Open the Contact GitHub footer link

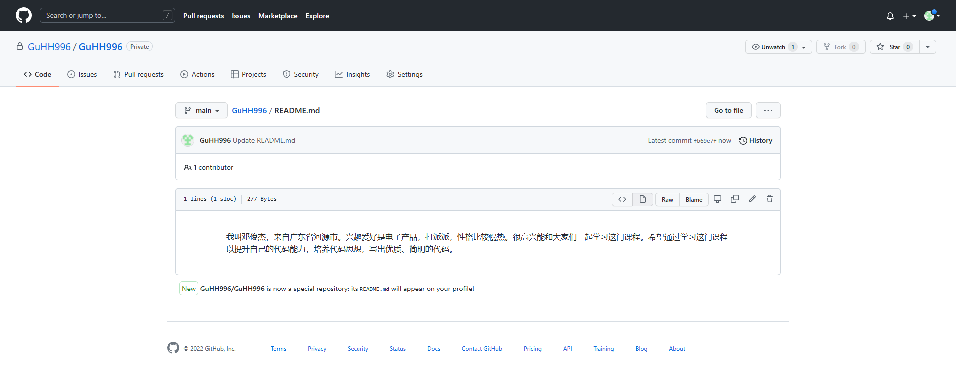[482, 349]
